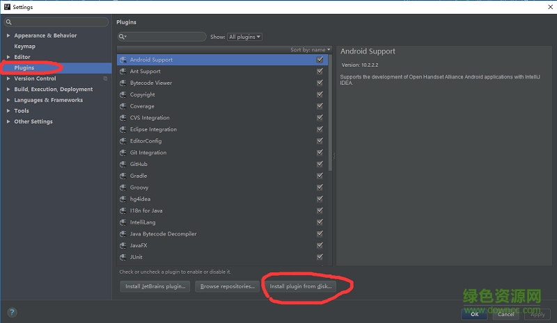Uncheck the Git Integration checkbox
Image resolution: width=557 pixels, height=323 pixels.
pyautogui.click(x=320, y=152)
